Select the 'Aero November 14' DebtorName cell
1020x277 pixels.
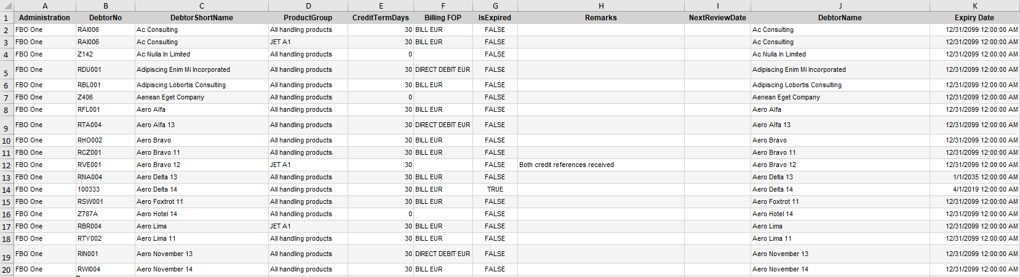(840, 270)
